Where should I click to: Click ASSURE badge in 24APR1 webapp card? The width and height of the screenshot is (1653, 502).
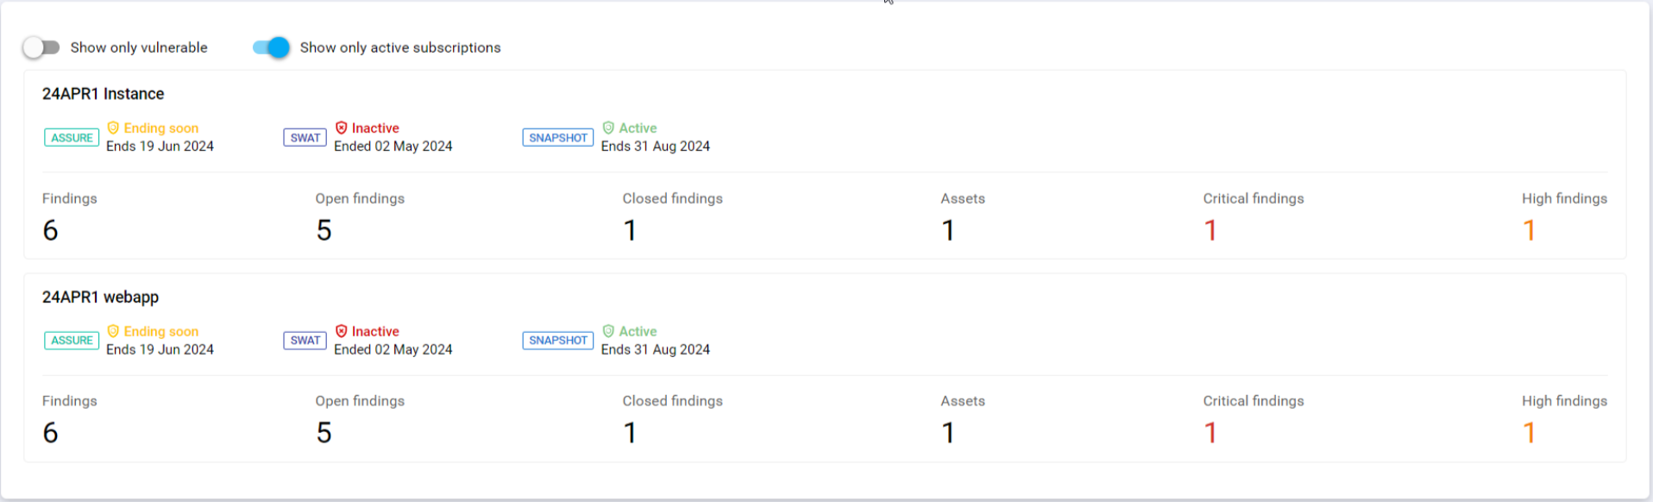pyautogui.click(x=72, y=341)
